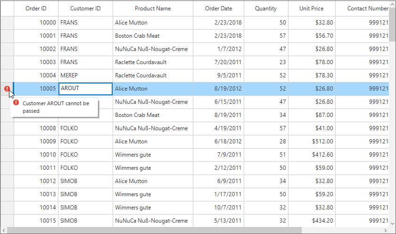396x234 pixels.
Task: Click the AROUT Customer ID edit field
Action: [x=86, y=89]
